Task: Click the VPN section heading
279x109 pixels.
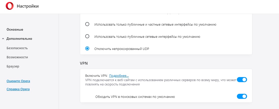Action: tap(84, 63)
